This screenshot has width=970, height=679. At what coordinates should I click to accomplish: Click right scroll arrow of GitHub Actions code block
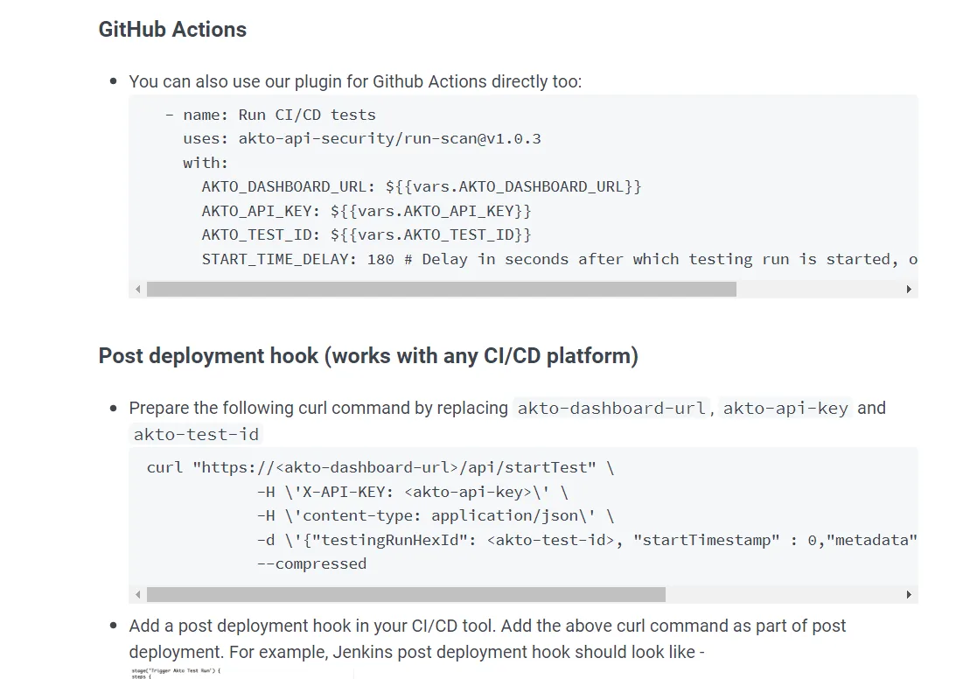pyautogui.click(x=909, y=289)
